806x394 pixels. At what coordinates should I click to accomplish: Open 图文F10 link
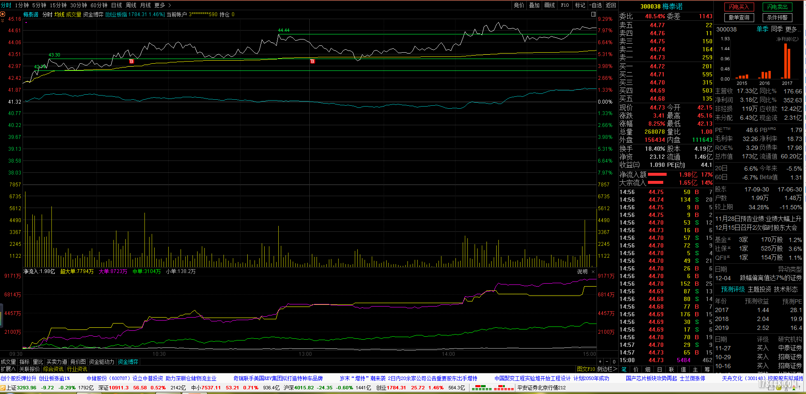coord(586,369)
